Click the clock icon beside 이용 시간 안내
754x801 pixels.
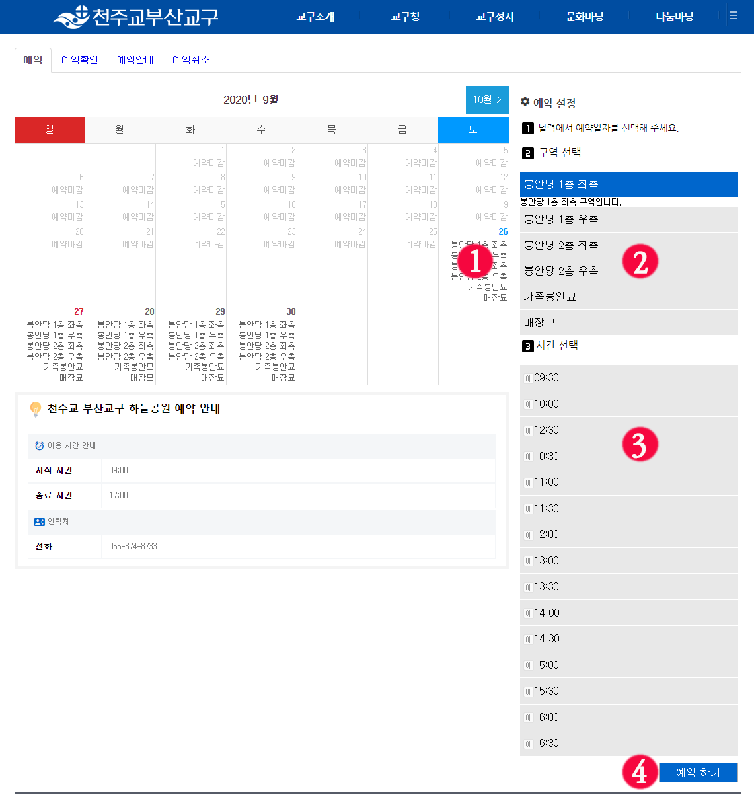(38, 445)
